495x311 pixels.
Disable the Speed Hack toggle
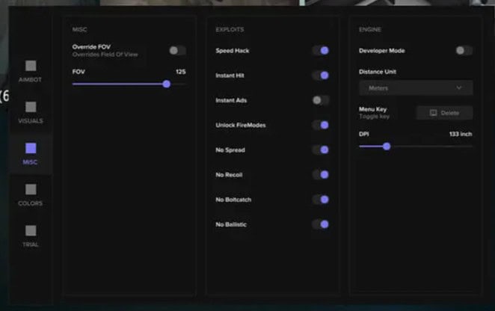(320, 50)
